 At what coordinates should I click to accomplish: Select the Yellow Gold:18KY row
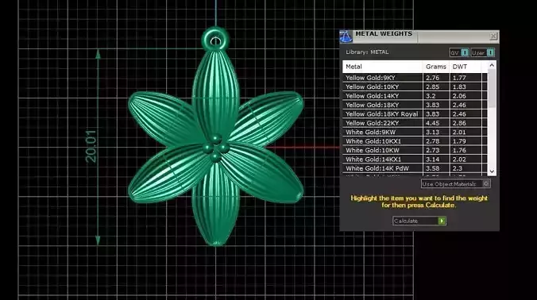click(x=415, y=105)
